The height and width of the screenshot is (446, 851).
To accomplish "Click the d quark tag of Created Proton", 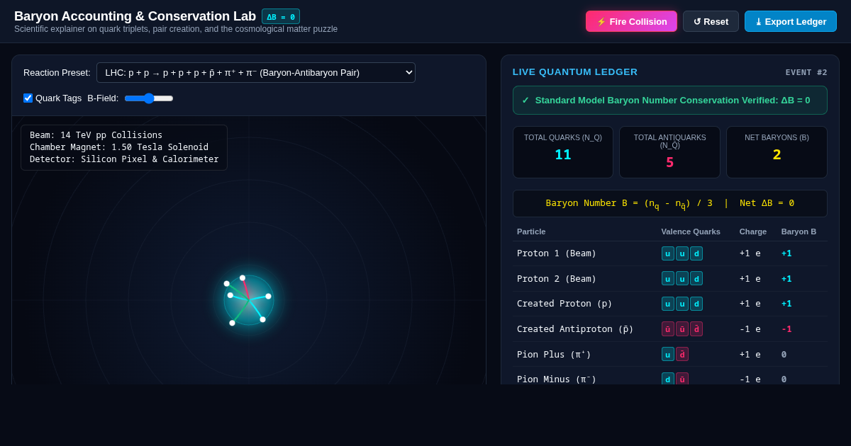I will tap(696, 304).
